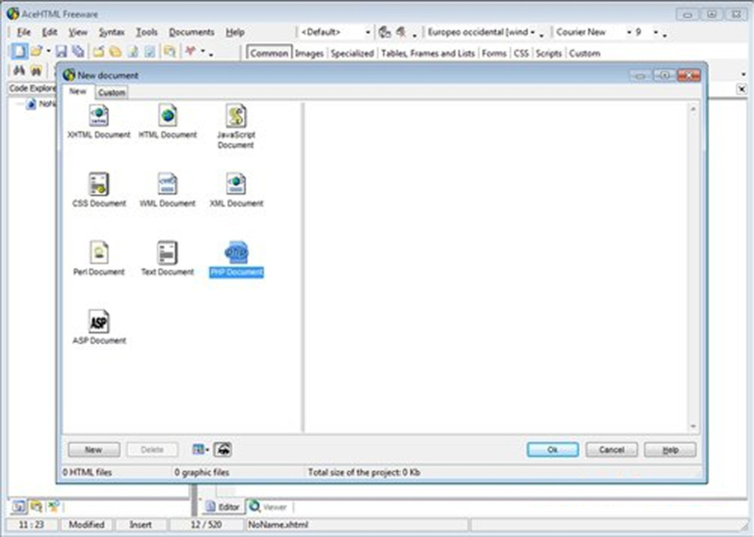The height and width of the screenshot is (537, 754).
Task: Click the overlapping windows icon in toolbar
Action: coord(170,51)
